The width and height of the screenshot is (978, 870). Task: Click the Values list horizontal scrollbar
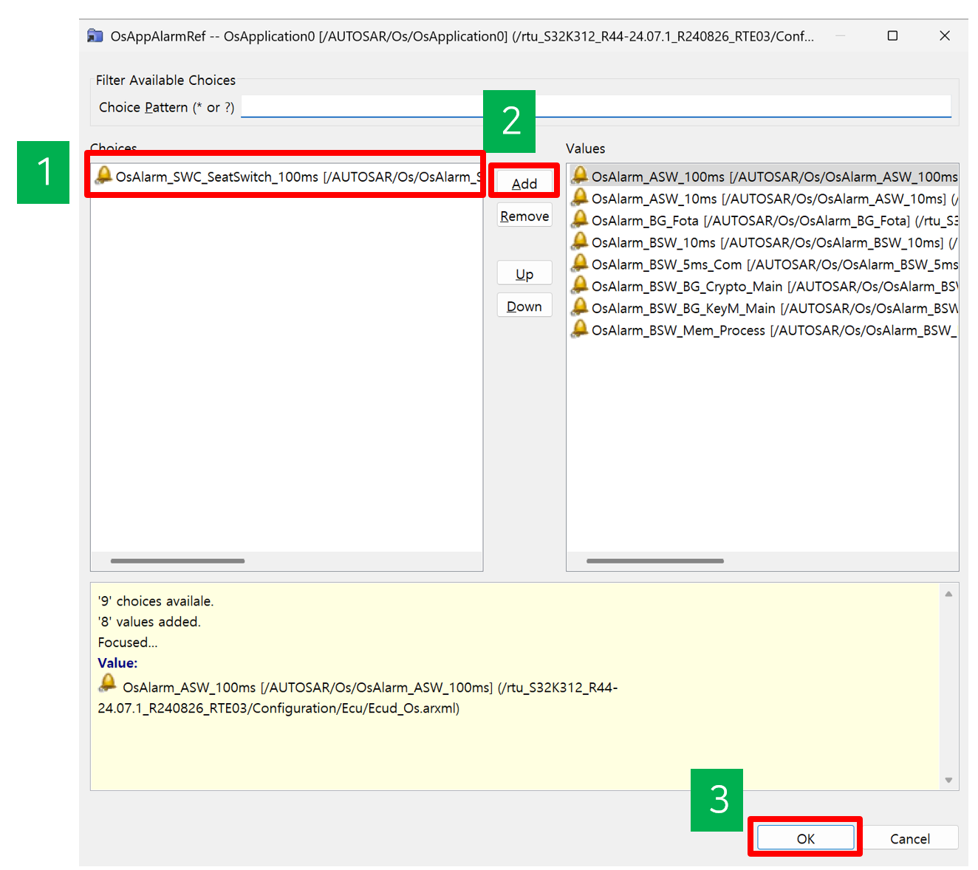point(654,561)
